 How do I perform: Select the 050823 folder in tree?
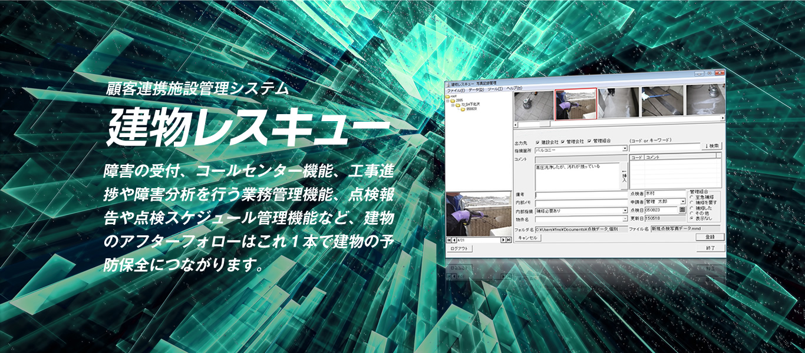(x=469, y=109)
